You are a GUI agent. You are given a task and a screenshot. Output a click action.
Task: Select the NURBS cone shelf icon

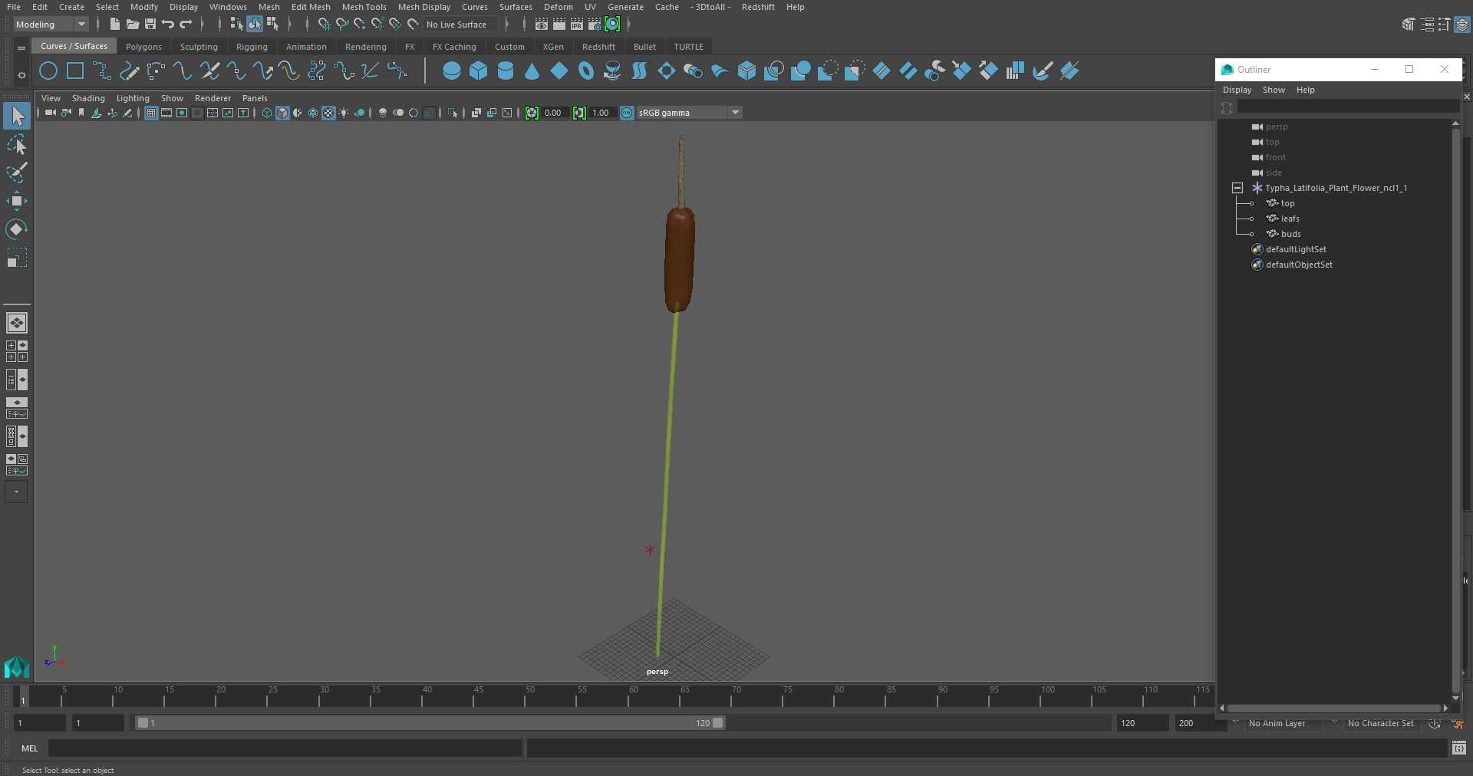(x=532, y=71)
